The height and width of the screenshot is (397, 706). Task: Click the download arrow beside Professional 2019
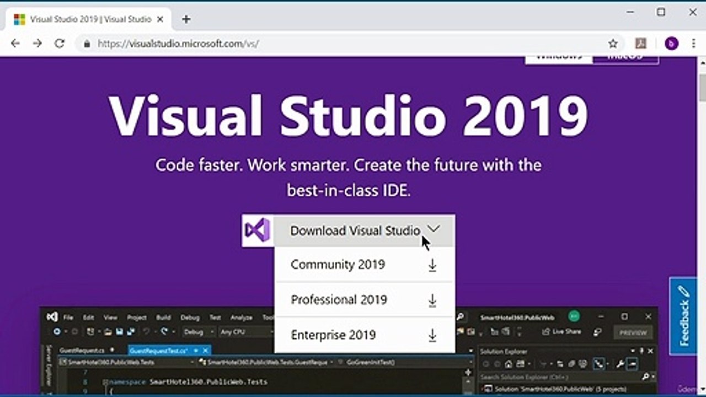coord(432,301)
